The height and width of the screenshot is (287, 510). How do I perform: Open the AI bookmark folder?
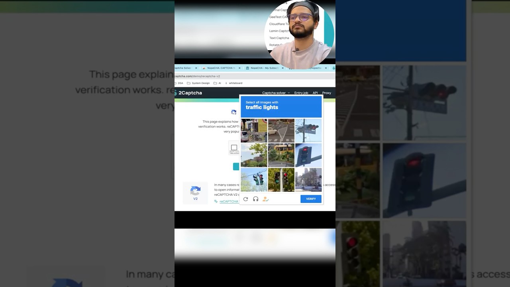[217, 83]
